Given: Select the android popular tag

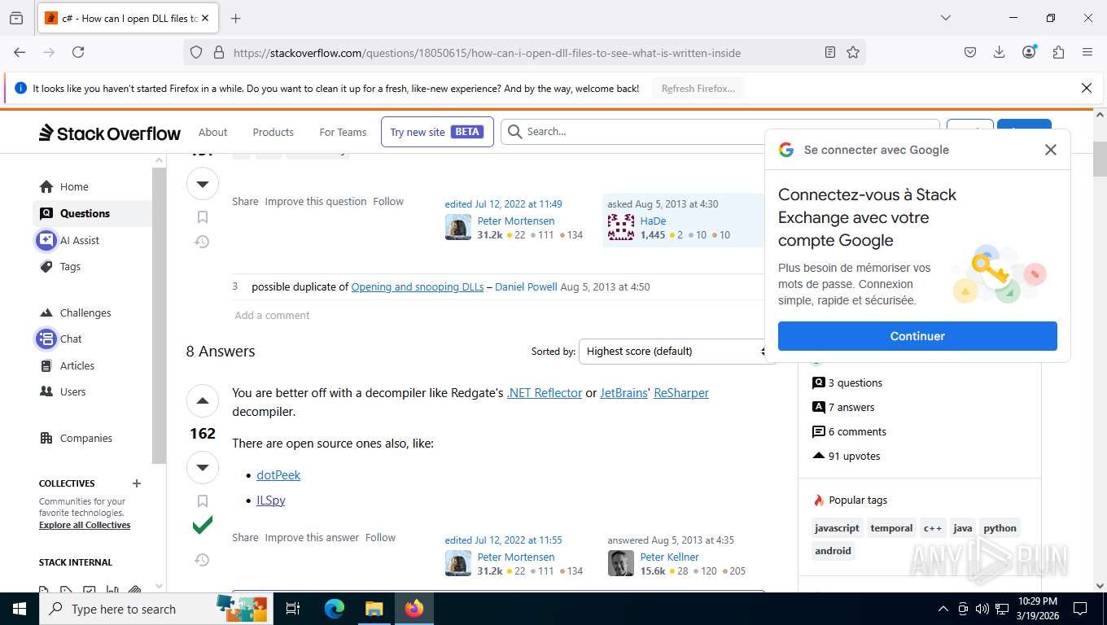Looking at the screenshot, I should pos(833,550).
